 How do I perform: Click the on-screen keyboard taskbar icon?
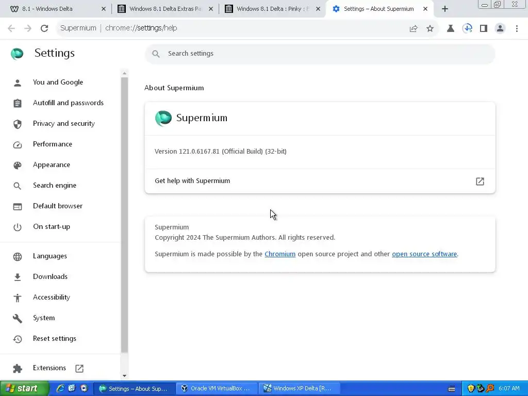[452, 389]
